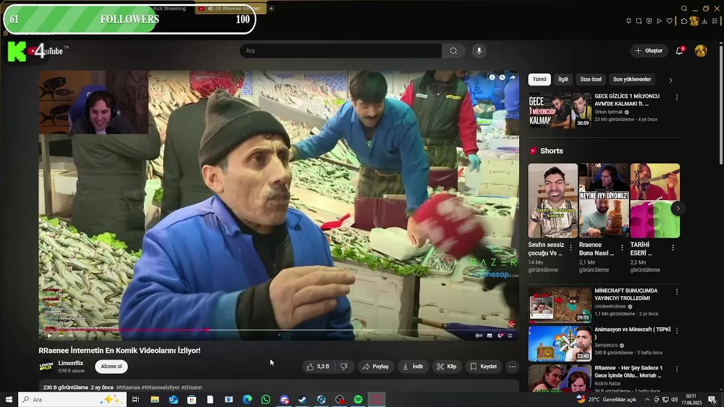Open Spotify from the taskbar
Image resolution: width=724 pixels, height=407 pixels.
(358, 400)
